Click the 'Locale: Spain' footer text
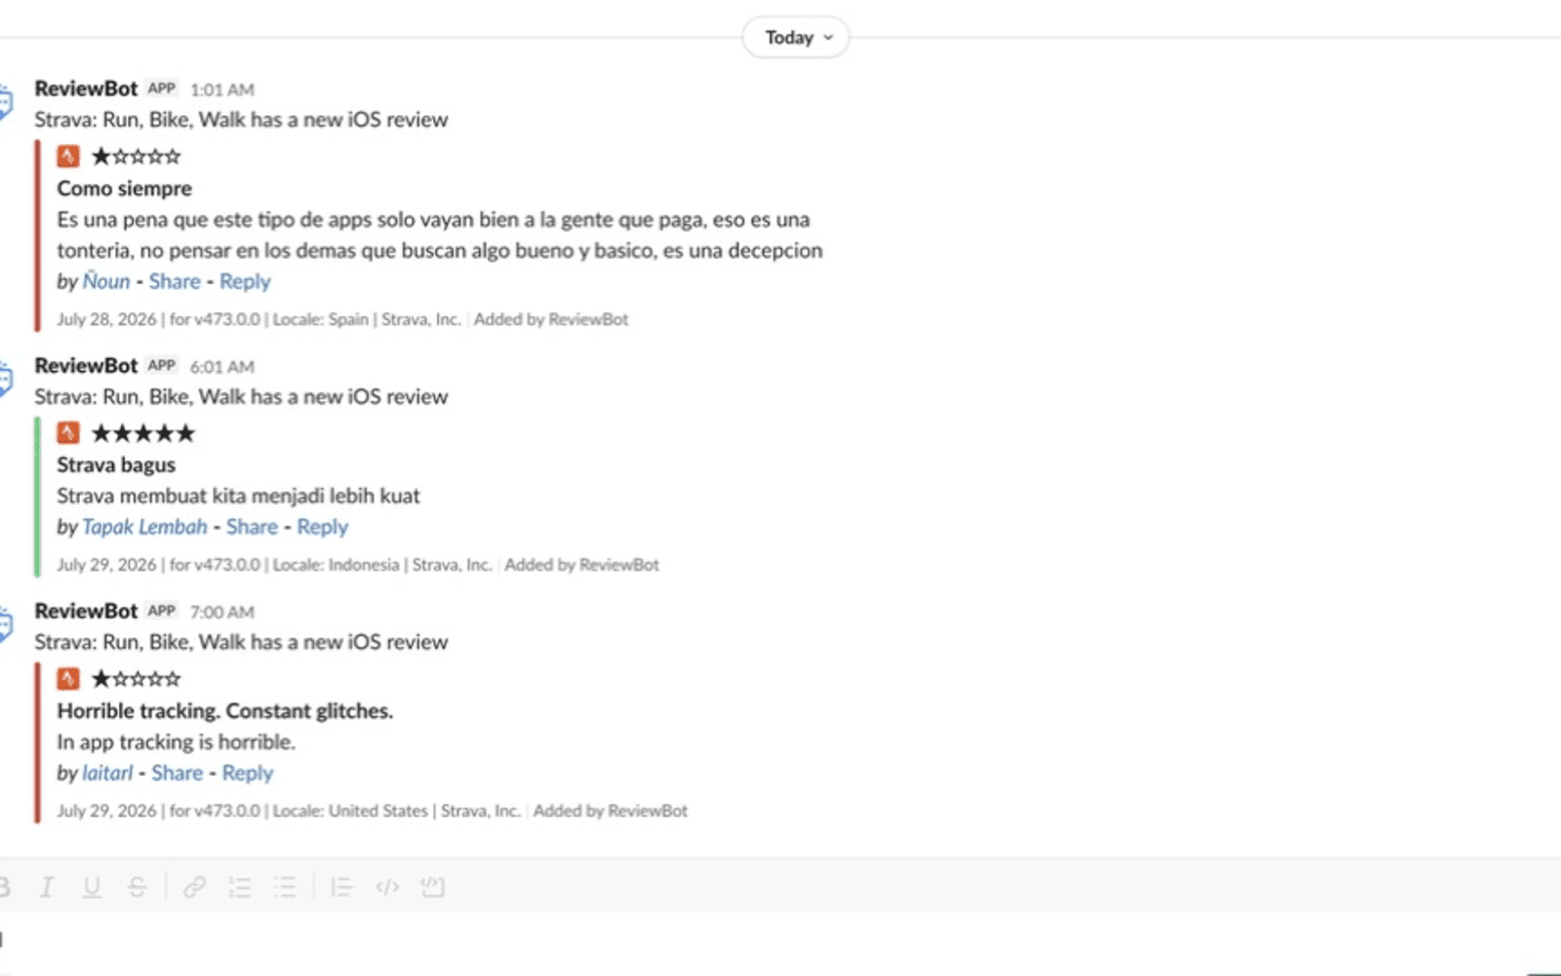This screenshot has height=976, width=1561. pos(320,319)
